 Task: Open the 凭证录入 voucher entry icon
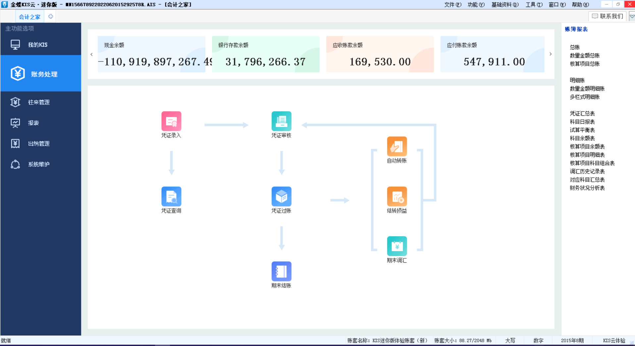[171, 121]
